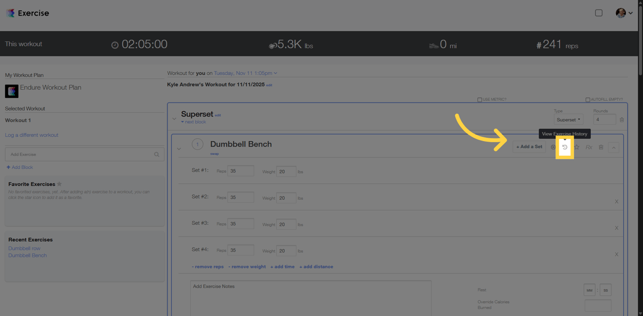Open the Type dropdown showing Superset
This screenshot has width=643, height=316.
tap(568, 119)
